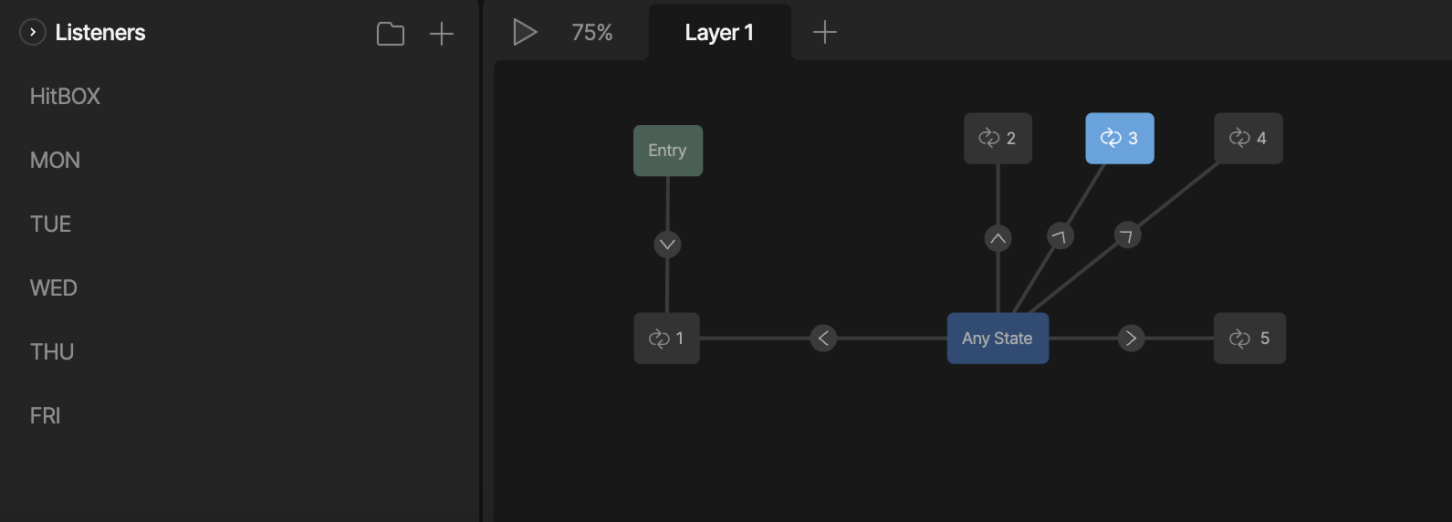Screen dimensions: 1452x522
Task: Click the loop icon on state 4
Action: click(x=1239, y=139)
